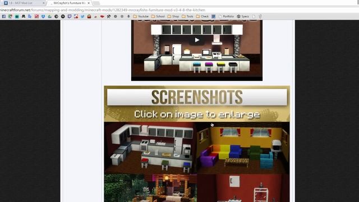Enlarge the forest cabin screenshot
Screen dimensions: 359x202
coord(150,188)
